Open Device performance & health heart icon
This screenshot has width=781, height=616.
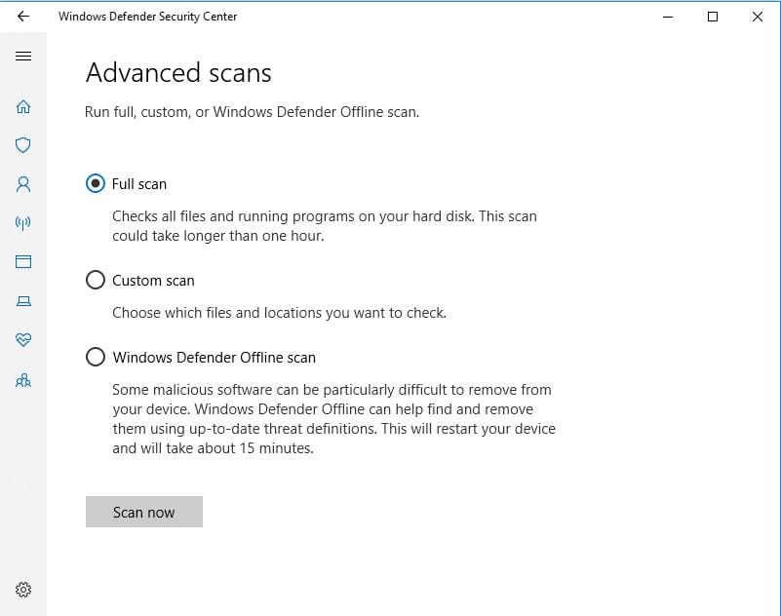point(23,340)
